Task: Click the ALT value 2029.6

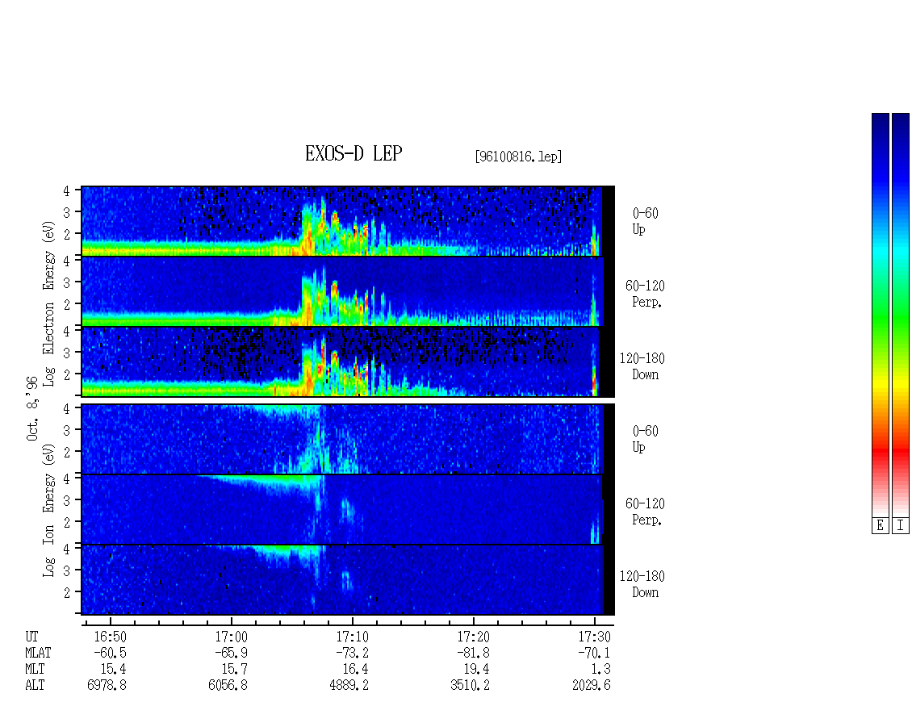Action: (591, 685)
